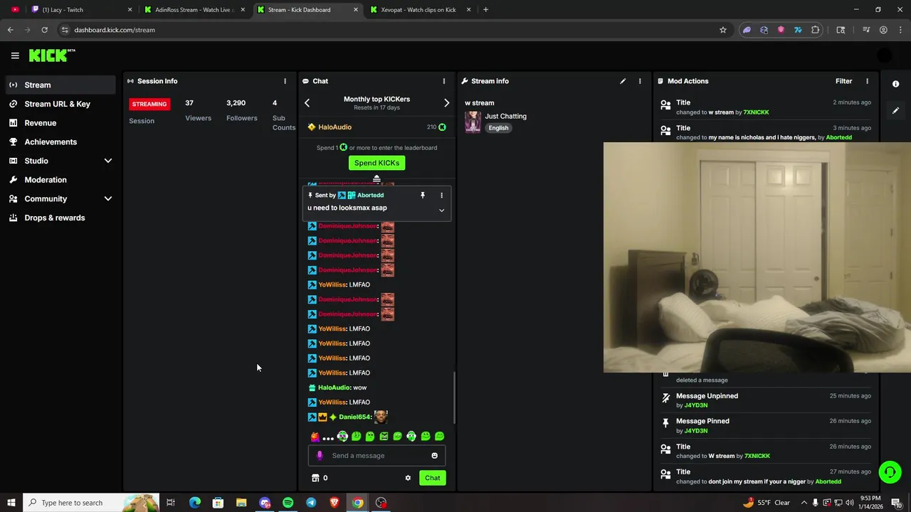
Task: Expand the pinned message chevron
Action: coord(441,210)
